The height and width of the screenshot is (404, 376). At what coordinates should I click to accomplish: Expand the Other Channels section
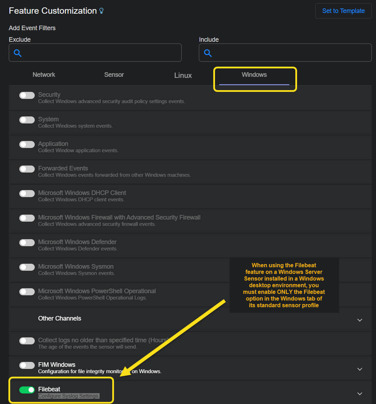(360, 320)
